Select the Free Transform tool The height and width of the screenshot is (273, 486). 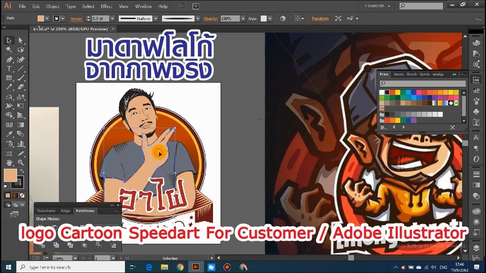pyautogui.click(x=21, y=106)
